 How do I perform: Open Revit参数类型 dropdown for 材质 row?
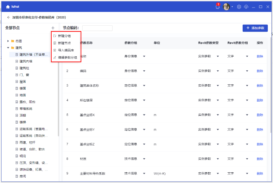point(218,159)
